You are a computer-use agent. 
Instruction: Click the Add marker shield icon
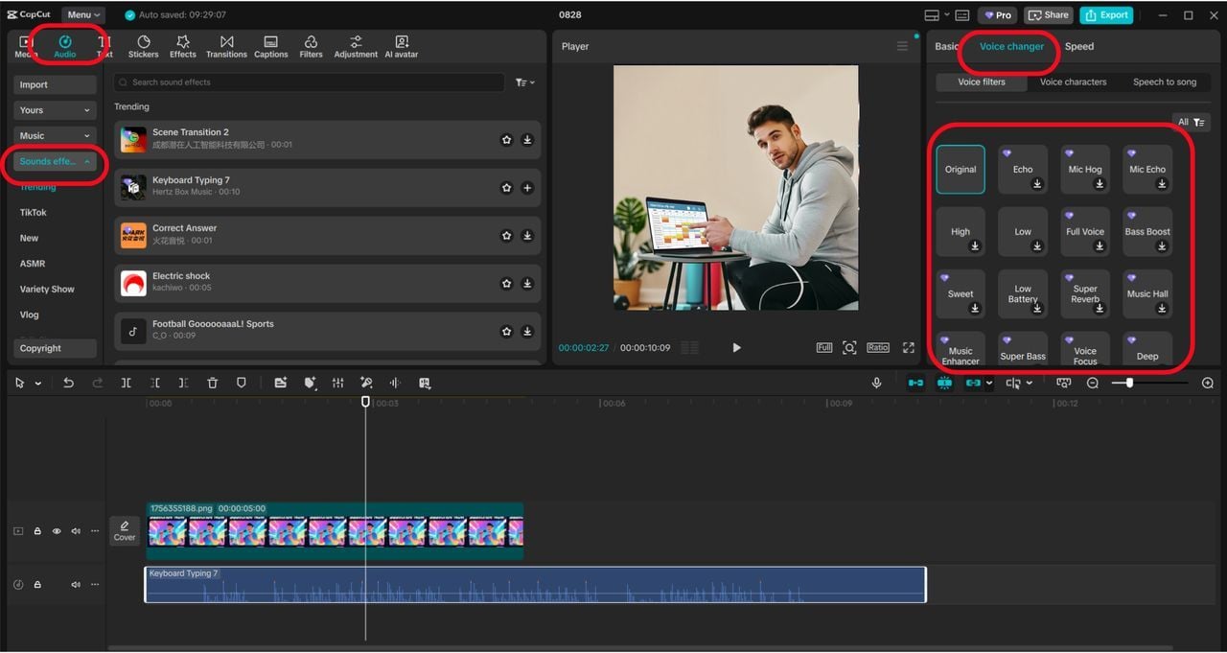[241, 383]
